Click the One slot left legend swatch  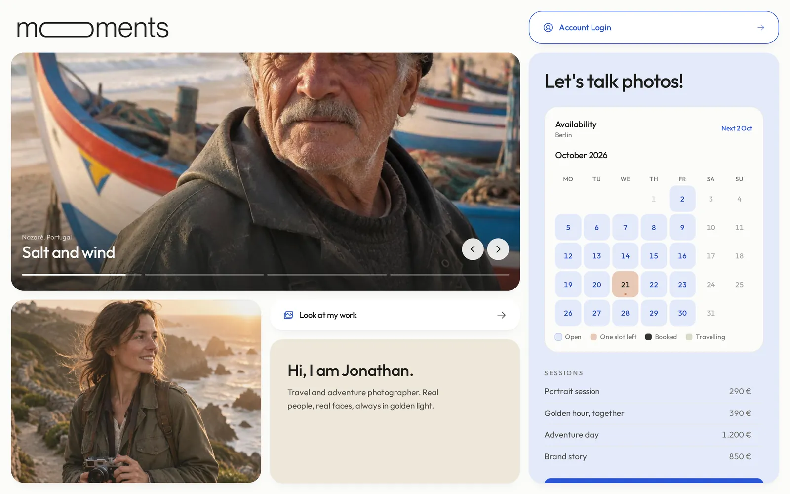pos(593,337)
